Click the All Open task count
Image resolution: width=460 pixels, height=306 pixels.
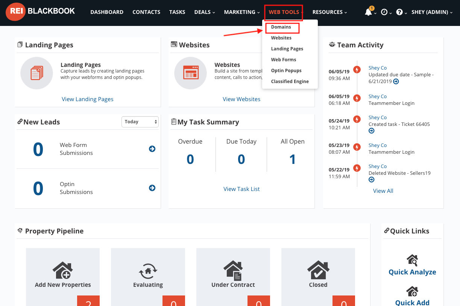click(x=293, y=159)
